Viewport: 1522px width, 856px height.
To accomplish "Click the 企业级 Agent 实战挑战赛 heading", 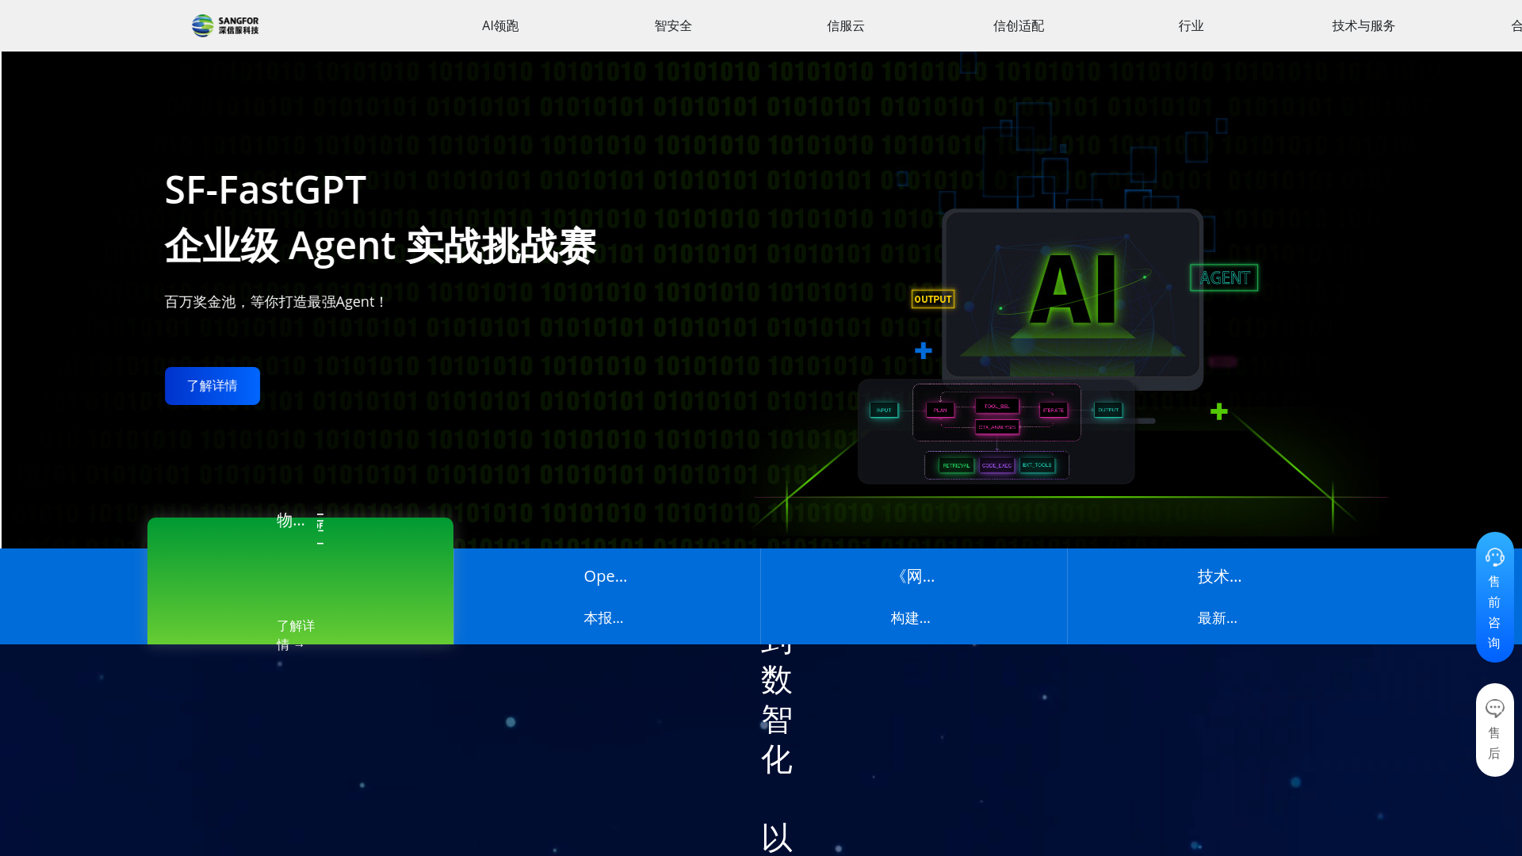I will point(380,246).
